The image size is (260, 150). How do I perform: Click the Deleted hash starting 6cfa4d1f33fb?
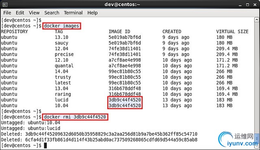[x=111, y=140]
